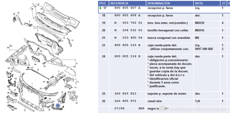Click part label 34 in diagram
This screenshot has height=115, width=230.
tap(35, 64)
